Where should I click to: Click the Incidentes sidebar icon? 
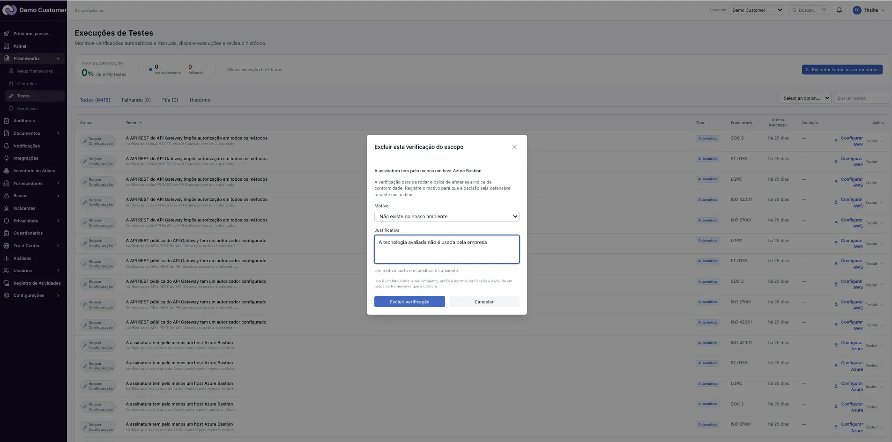pos(7,208)
